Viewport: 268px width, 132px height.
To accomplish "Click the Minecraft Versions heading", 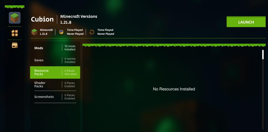I will [79, 16].
